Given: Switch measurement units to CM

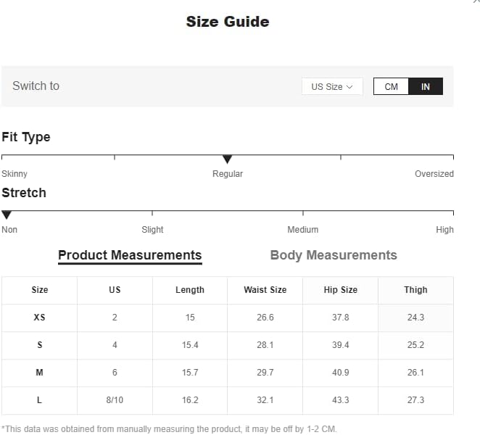Looking at the screenshot, I should (392, 86).
